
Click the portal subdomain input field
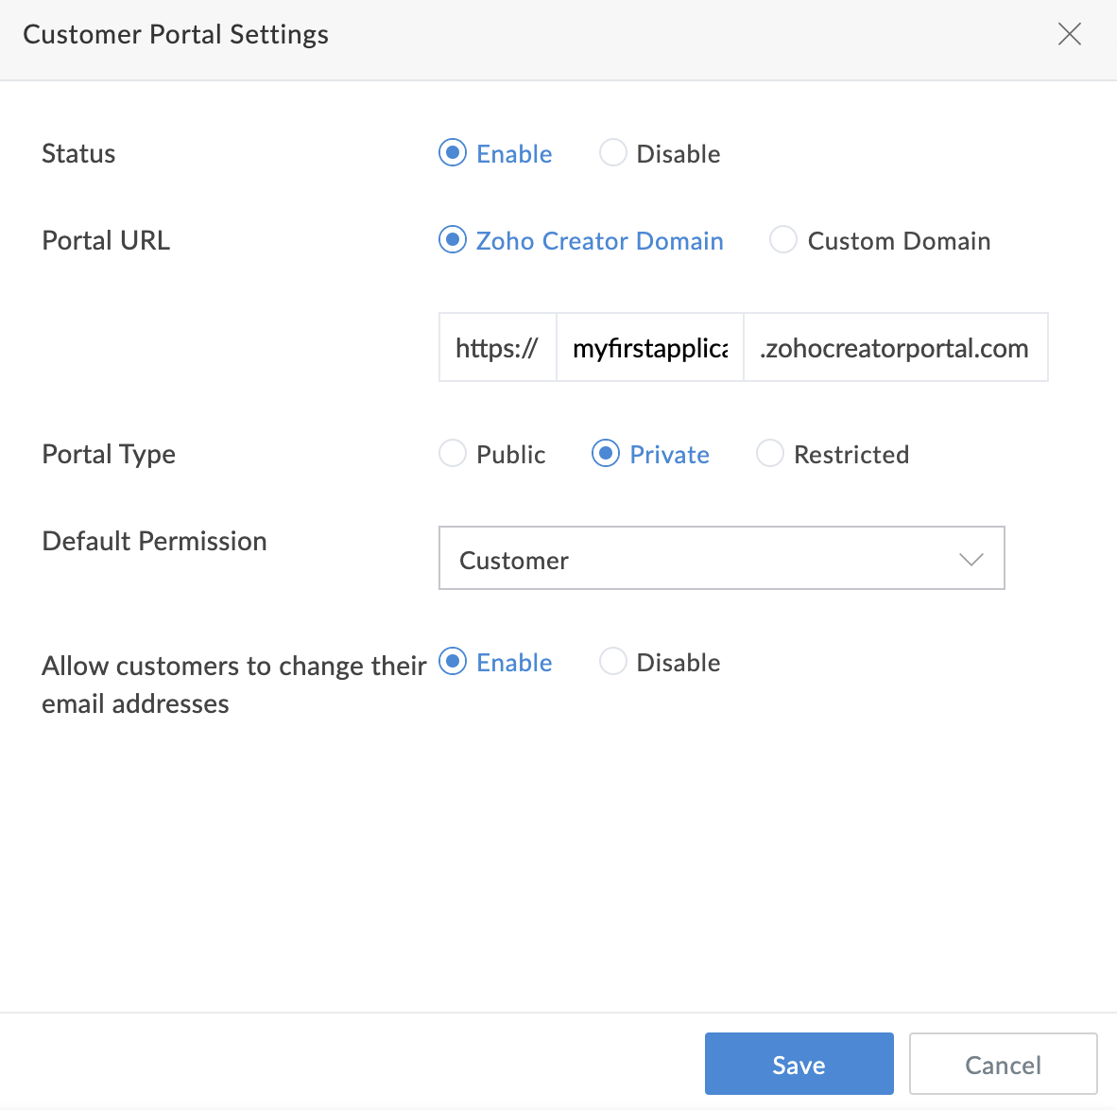point(649,347)
